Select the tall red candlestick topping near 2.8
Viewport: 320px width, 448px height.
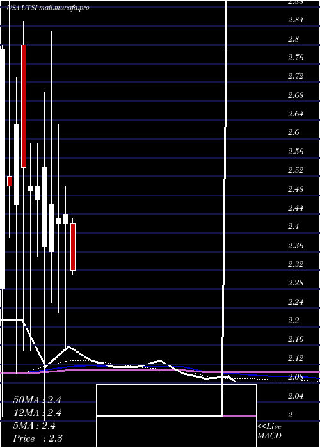[24, 106]
